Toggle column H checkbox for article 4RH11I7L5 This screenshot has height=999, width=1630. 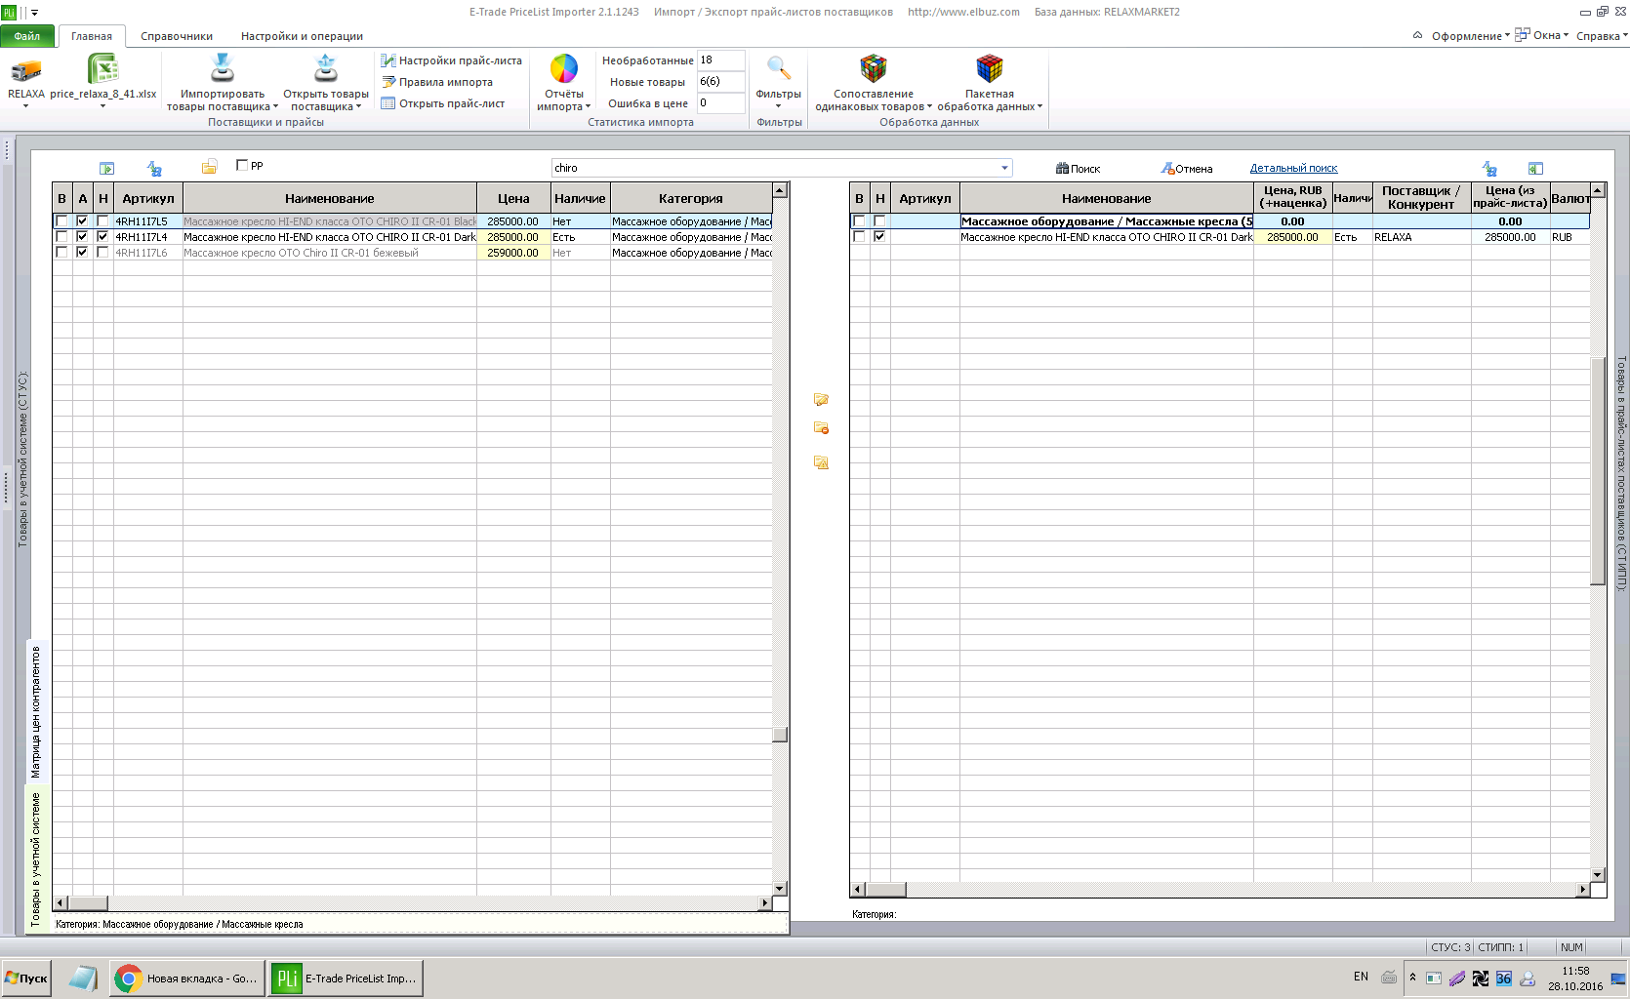tap(102, 221)
